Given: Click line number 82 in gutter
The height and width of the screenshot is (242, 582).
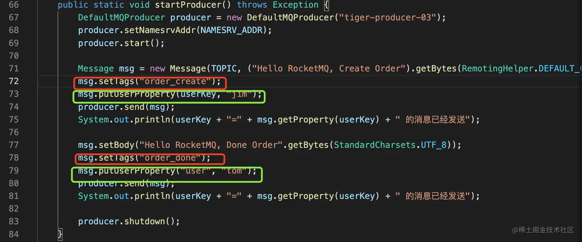Looking at the screenshot, I should pyautogui.click(x=13, y=209).
